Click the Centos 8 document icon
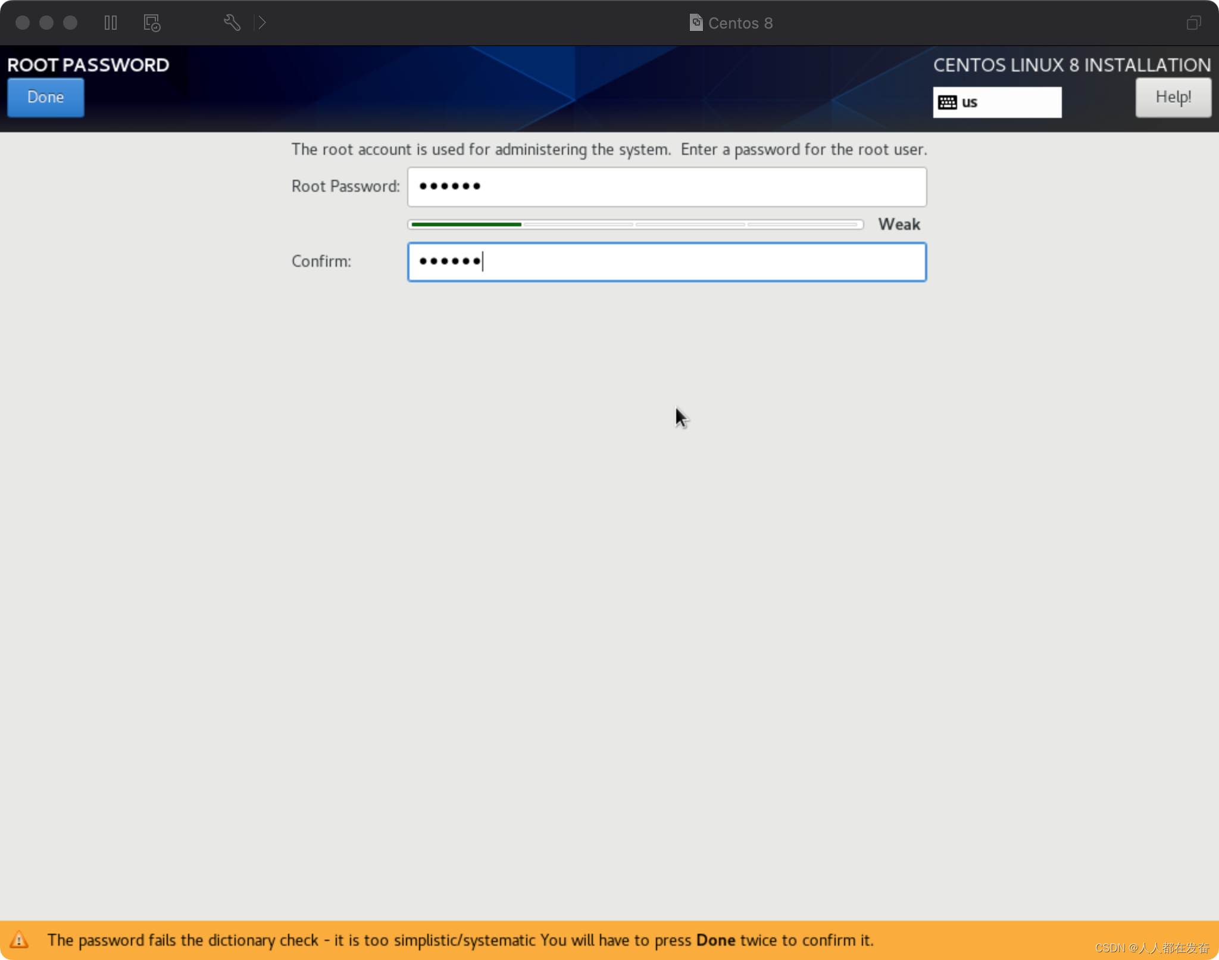Viewport: 1219px width, 960px height. (695, 23)
